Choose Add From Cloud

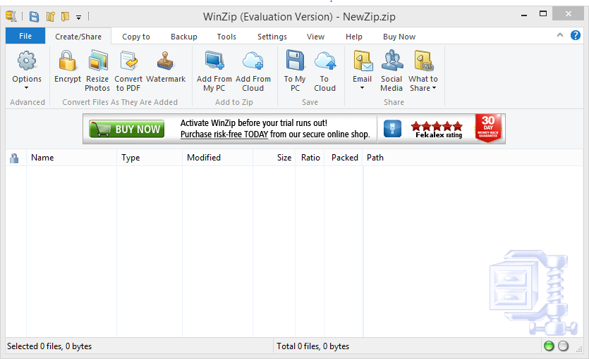[x=253, y=61]
